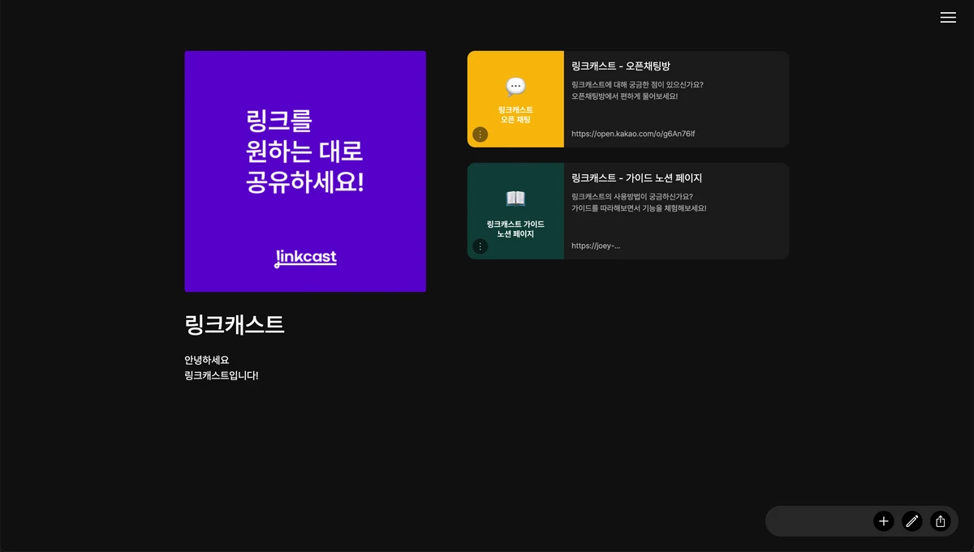Viewport: 974px width, 552px height.
Task: Open the hamburger menu
Action: pos(948,17)
